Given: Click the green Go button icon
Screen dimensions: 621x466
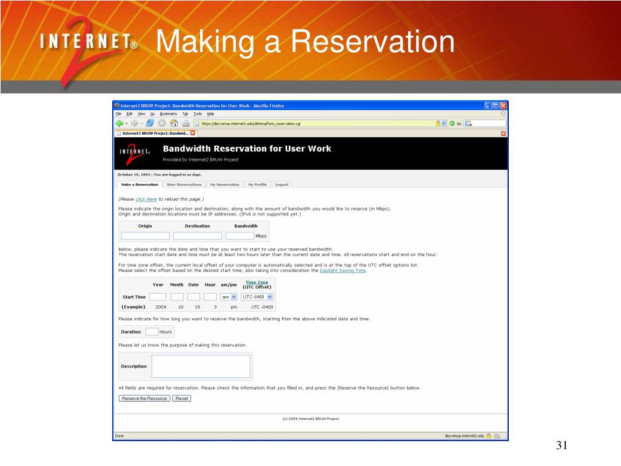Looking at the screenshot, I should [452, 124].
